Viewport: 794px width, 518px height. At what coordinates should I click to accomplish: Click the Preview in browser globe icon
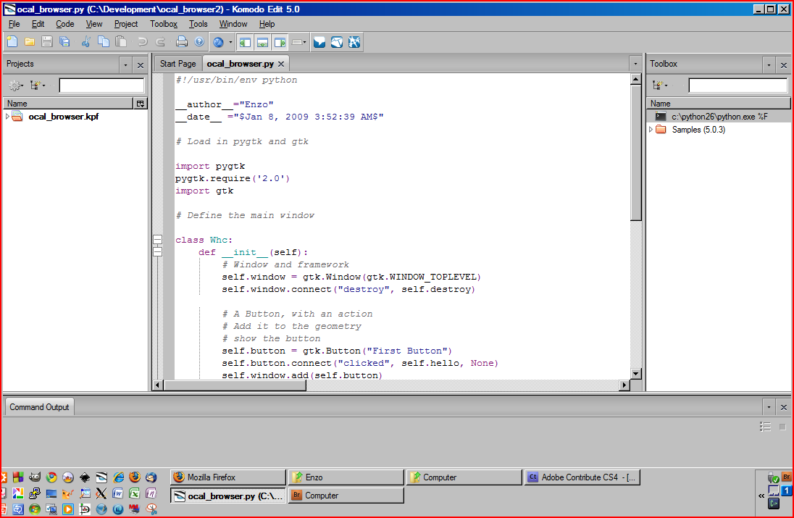pyautogui.click(x=218, y=42)
